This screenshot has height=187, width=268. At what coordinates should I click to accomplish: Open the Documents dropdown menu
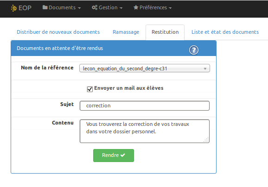tap(62, 7)
